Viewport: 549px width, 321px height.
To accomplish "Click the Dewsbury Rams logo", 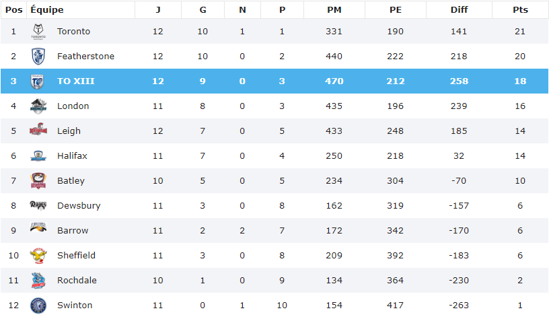I will [x=38, y=205].
